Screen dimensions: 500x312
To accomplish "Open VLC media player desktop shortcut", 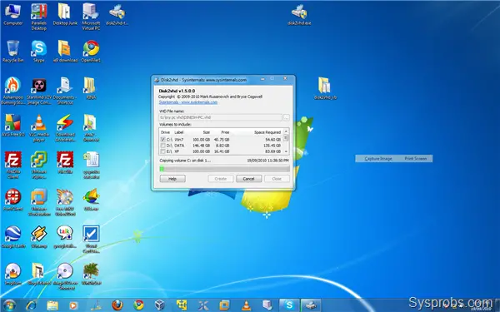I will [39, 128].
